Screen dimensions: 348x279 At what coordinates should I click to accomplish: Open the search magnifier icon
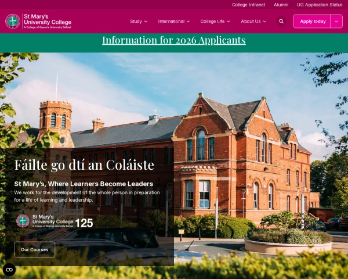281,22
